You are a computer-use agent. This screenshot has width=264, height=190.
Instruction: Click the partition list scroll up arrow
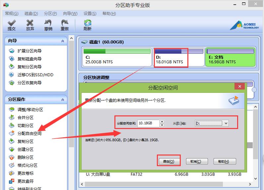tap(255, 107)
